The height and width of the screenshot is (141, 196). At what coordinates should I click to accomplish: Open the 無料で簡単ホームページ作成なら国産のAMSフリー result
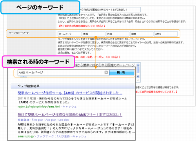click(x=70, y=115)
